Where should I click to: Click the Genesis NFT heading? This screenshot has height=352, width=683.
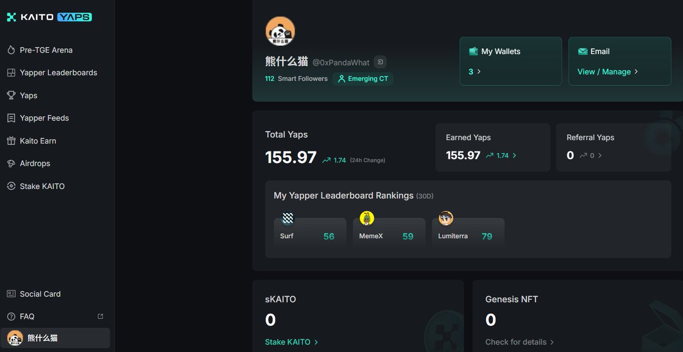pos(512,299)
